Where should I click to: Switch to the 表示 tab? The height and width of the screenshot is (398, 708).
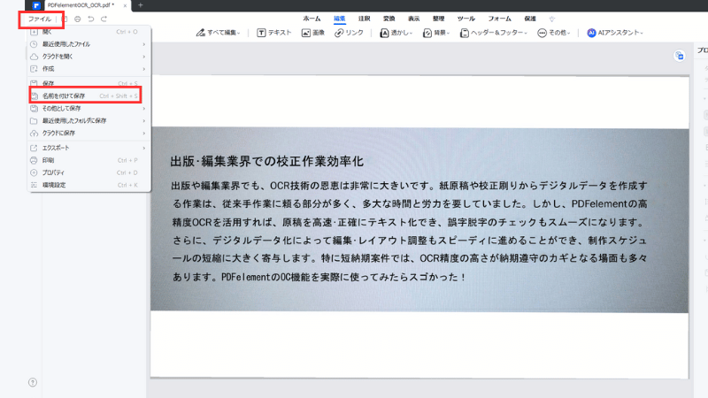[x=413, y=19]
